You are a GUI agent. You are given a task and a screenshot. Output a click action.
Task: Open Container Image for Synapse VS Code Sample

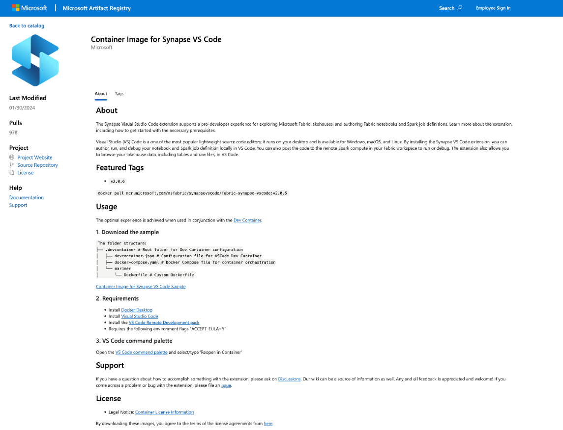(x=141, y=286)
